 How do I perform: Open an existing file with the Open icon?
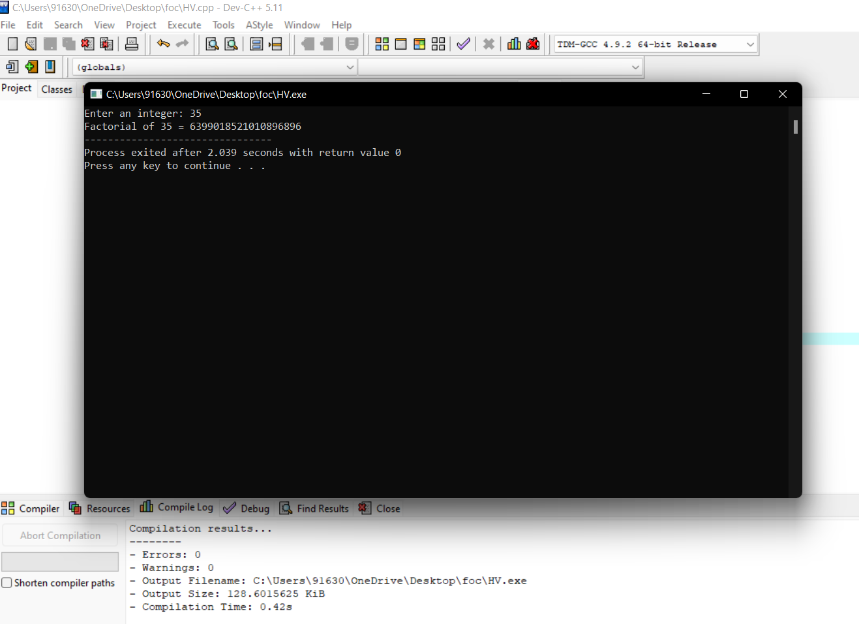tap(30, 44)
